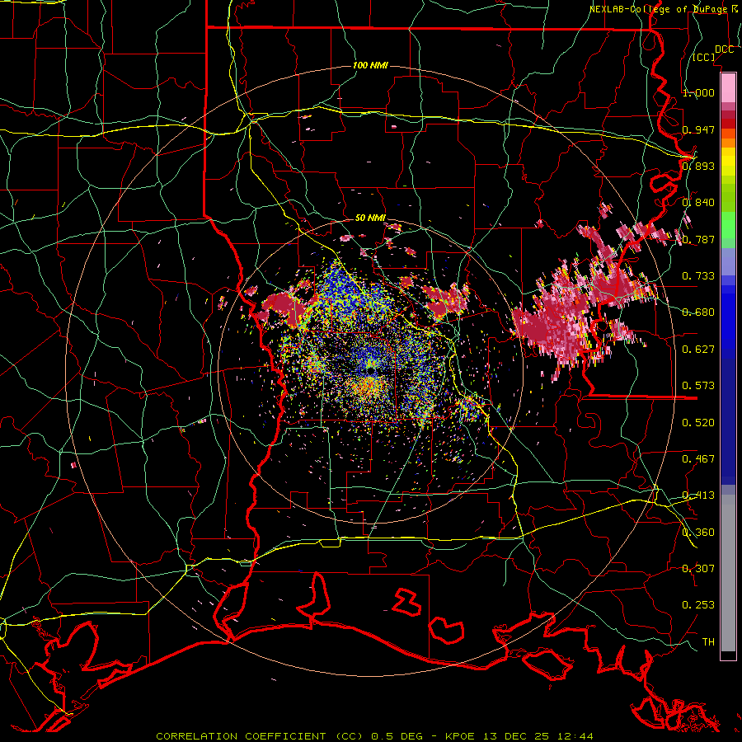
Task: Click the 0.680 legend value
Action: (x=698, y=312)
